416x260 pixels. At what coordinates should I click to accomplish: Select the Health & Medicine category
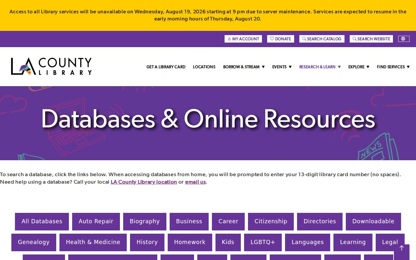coord(93,242)
